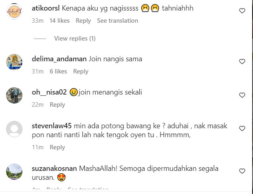
Task: Open oh__nisa02's profile photo
Action: (x=14, y=95)
